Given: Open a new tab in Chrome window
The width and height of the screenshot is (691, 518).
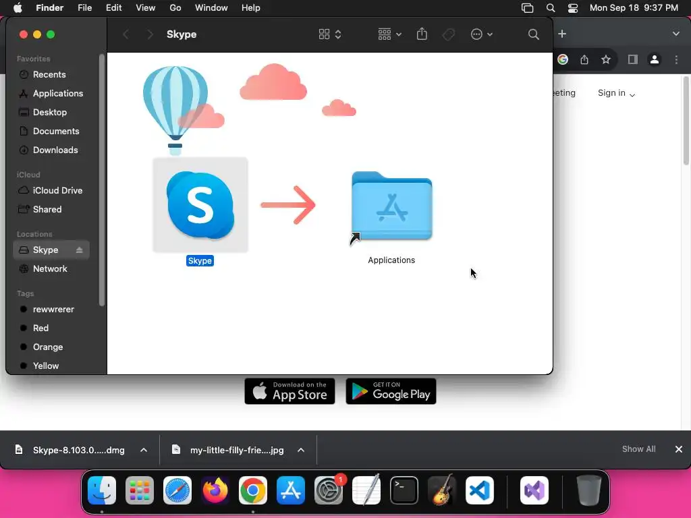Looking at the screenshot, I should [x=562, y=34].
